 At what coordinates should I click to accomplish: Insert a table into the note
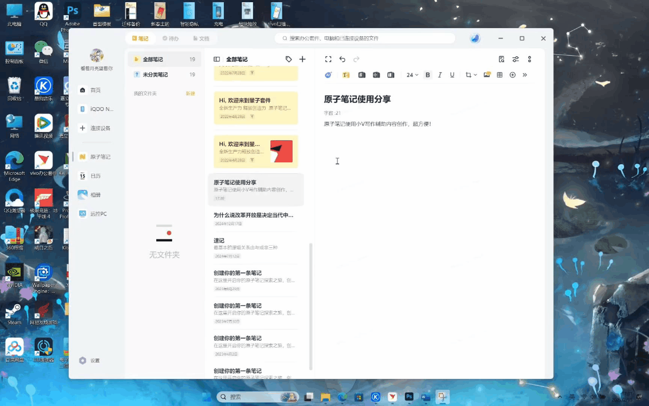coord(500,75)
